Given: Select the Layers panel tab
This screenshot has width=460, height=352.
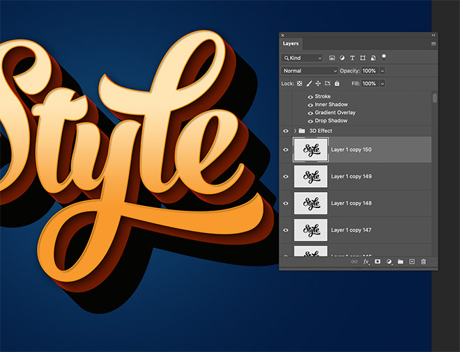Looking at the screenshot, I should pos(291,44).
